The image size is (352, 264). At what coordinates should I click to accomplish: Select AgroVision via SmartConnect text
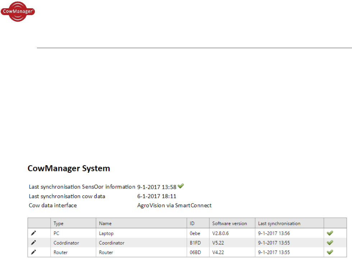175,205
